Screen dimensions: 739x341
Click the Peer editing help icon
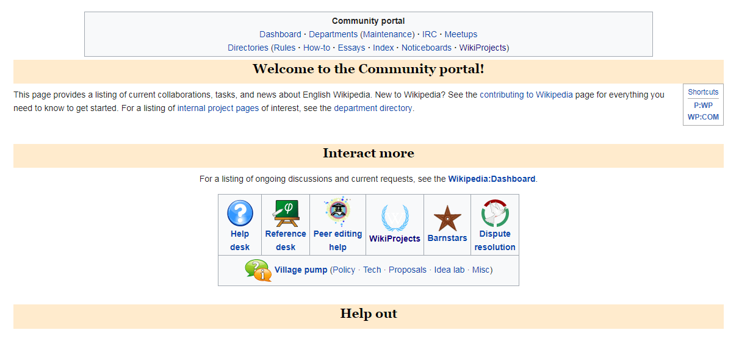[x=337, y=212]
